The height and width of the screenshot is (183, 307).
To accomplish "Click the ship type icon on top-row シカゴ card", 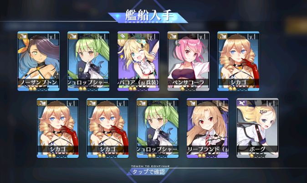I will pyautogui.click(x=222, y=37).
